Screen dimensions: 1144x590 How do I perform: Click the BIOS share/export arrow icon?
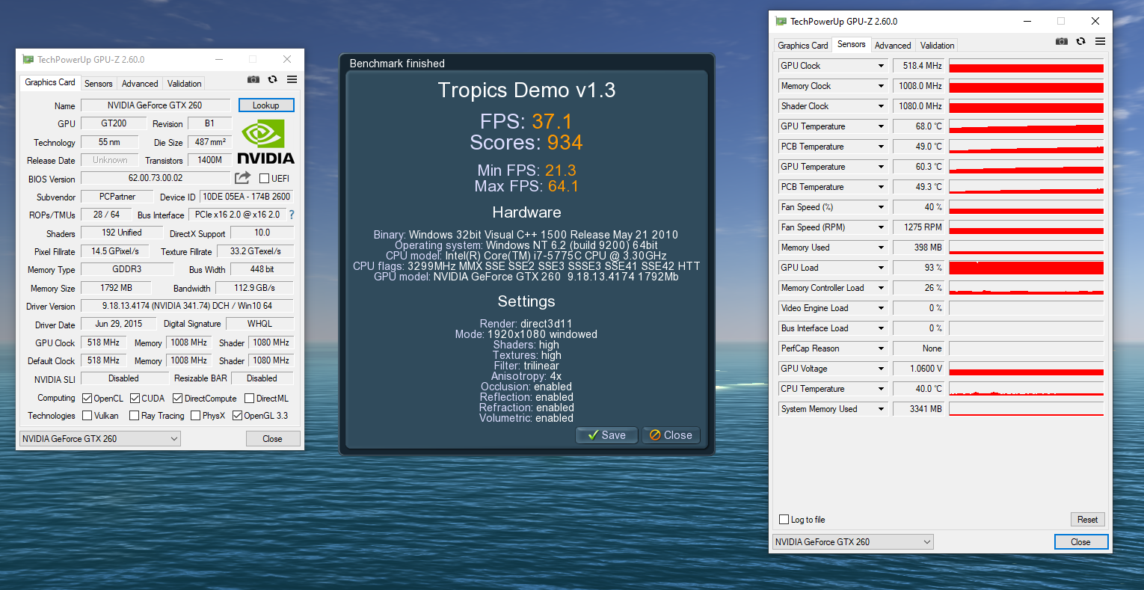click(242, 178)
